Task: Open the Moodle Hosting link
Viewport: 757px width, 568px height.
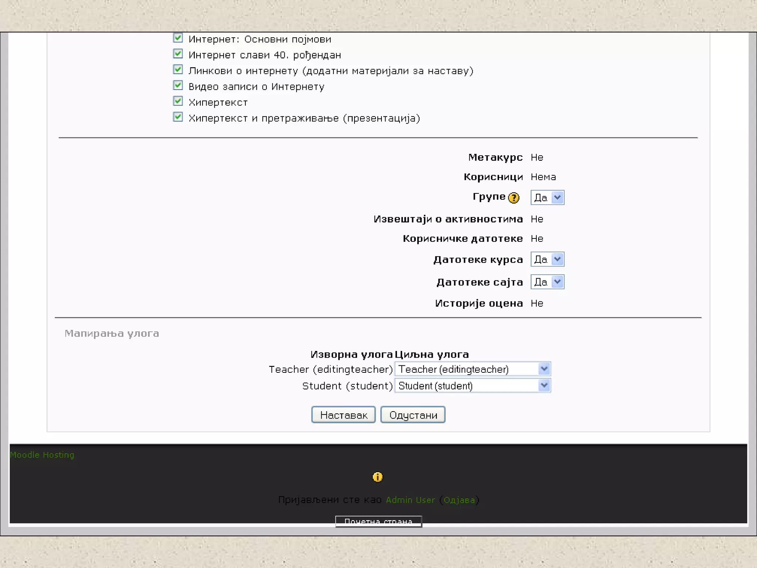Action: point(42,455)
